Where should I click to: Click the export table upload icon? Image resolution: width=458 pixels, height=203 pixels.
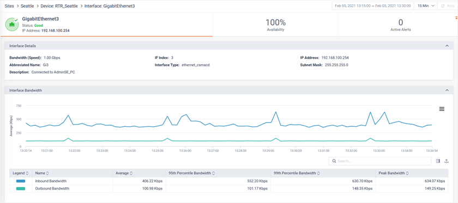447,161
